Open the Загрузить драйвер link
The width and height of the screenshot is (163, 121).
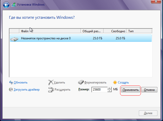[x=27, y=90]
